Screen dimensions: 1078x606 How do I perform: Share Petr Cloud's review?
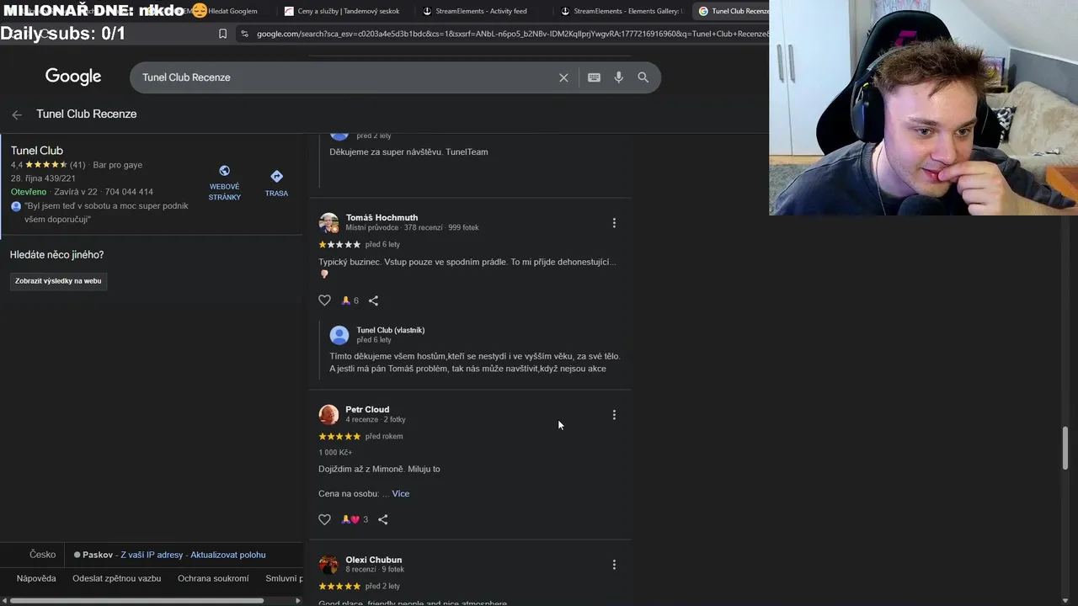(382, 519)
